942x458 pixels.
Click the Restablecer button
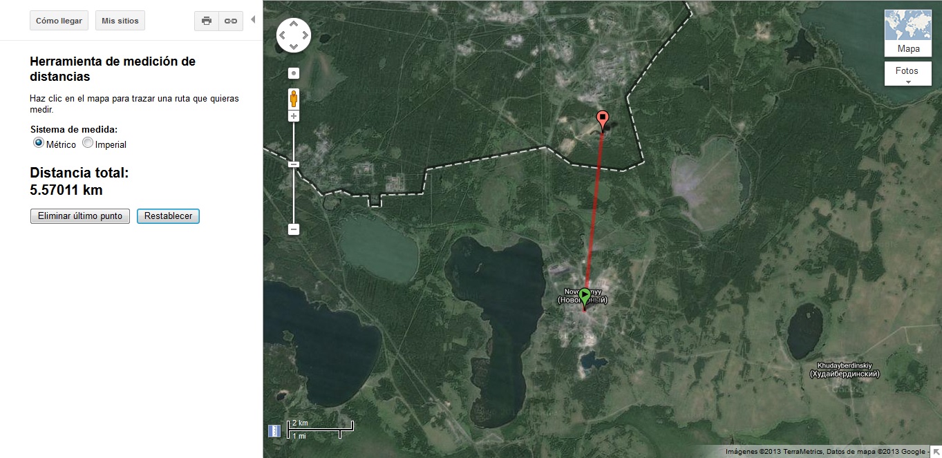tap(169, 216)
